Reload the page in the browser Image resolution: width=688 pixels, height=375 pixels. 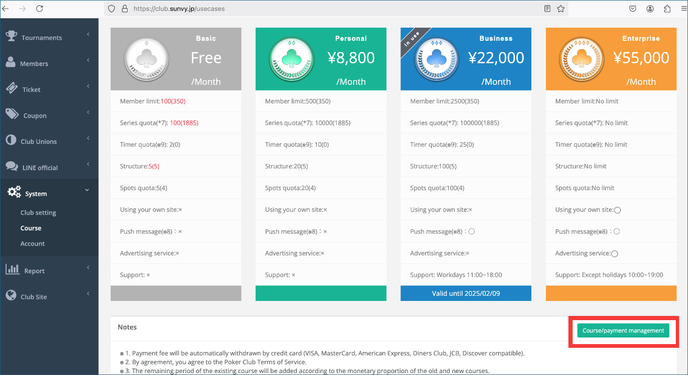[39, 8]
